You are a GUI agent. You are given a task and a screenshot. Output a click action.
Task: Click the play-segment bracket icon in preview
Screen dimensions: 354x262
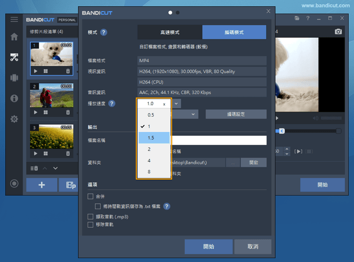298,151
